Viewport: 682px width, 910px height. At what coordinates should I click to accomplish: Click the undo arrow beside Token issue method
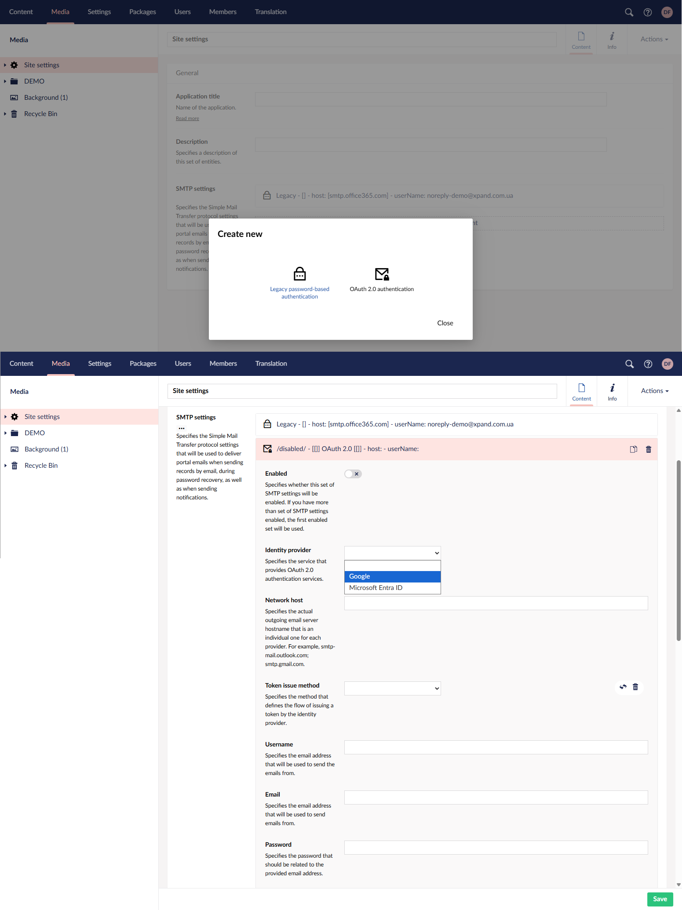tap(623, 687)
